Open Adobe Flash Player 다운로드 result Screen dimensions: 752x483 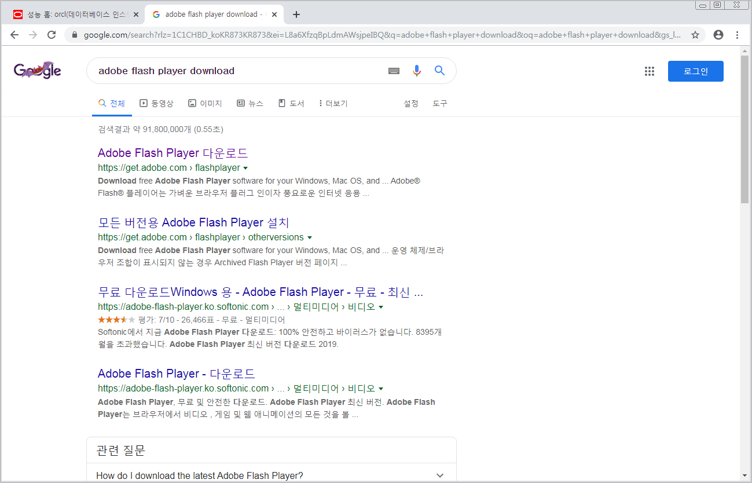coord(173,153)
